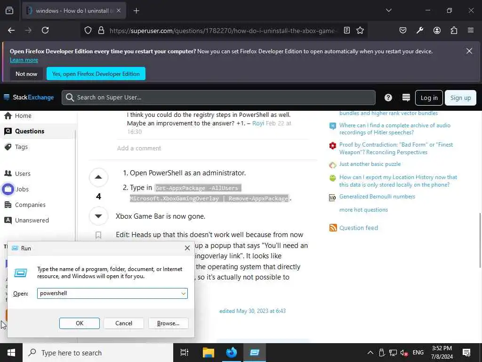Screen dimensions: 482x362
Task: Click Not now button
Action: pos(26,74)
